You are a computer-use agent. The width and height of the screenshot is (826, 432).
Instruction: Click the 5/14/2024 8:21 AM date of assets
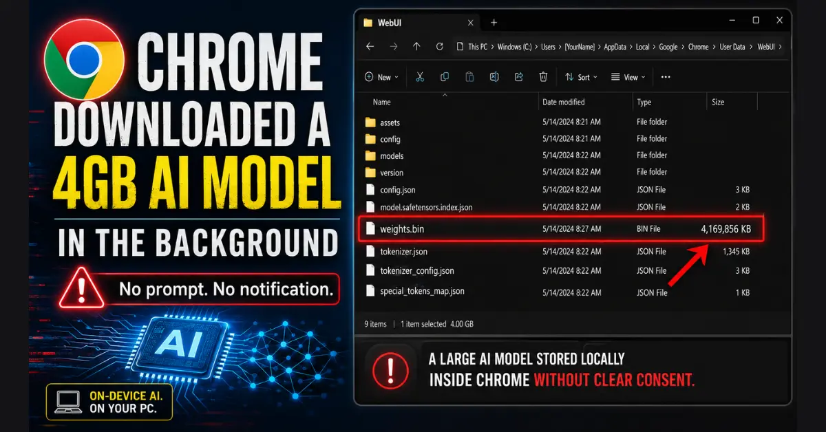571,122
